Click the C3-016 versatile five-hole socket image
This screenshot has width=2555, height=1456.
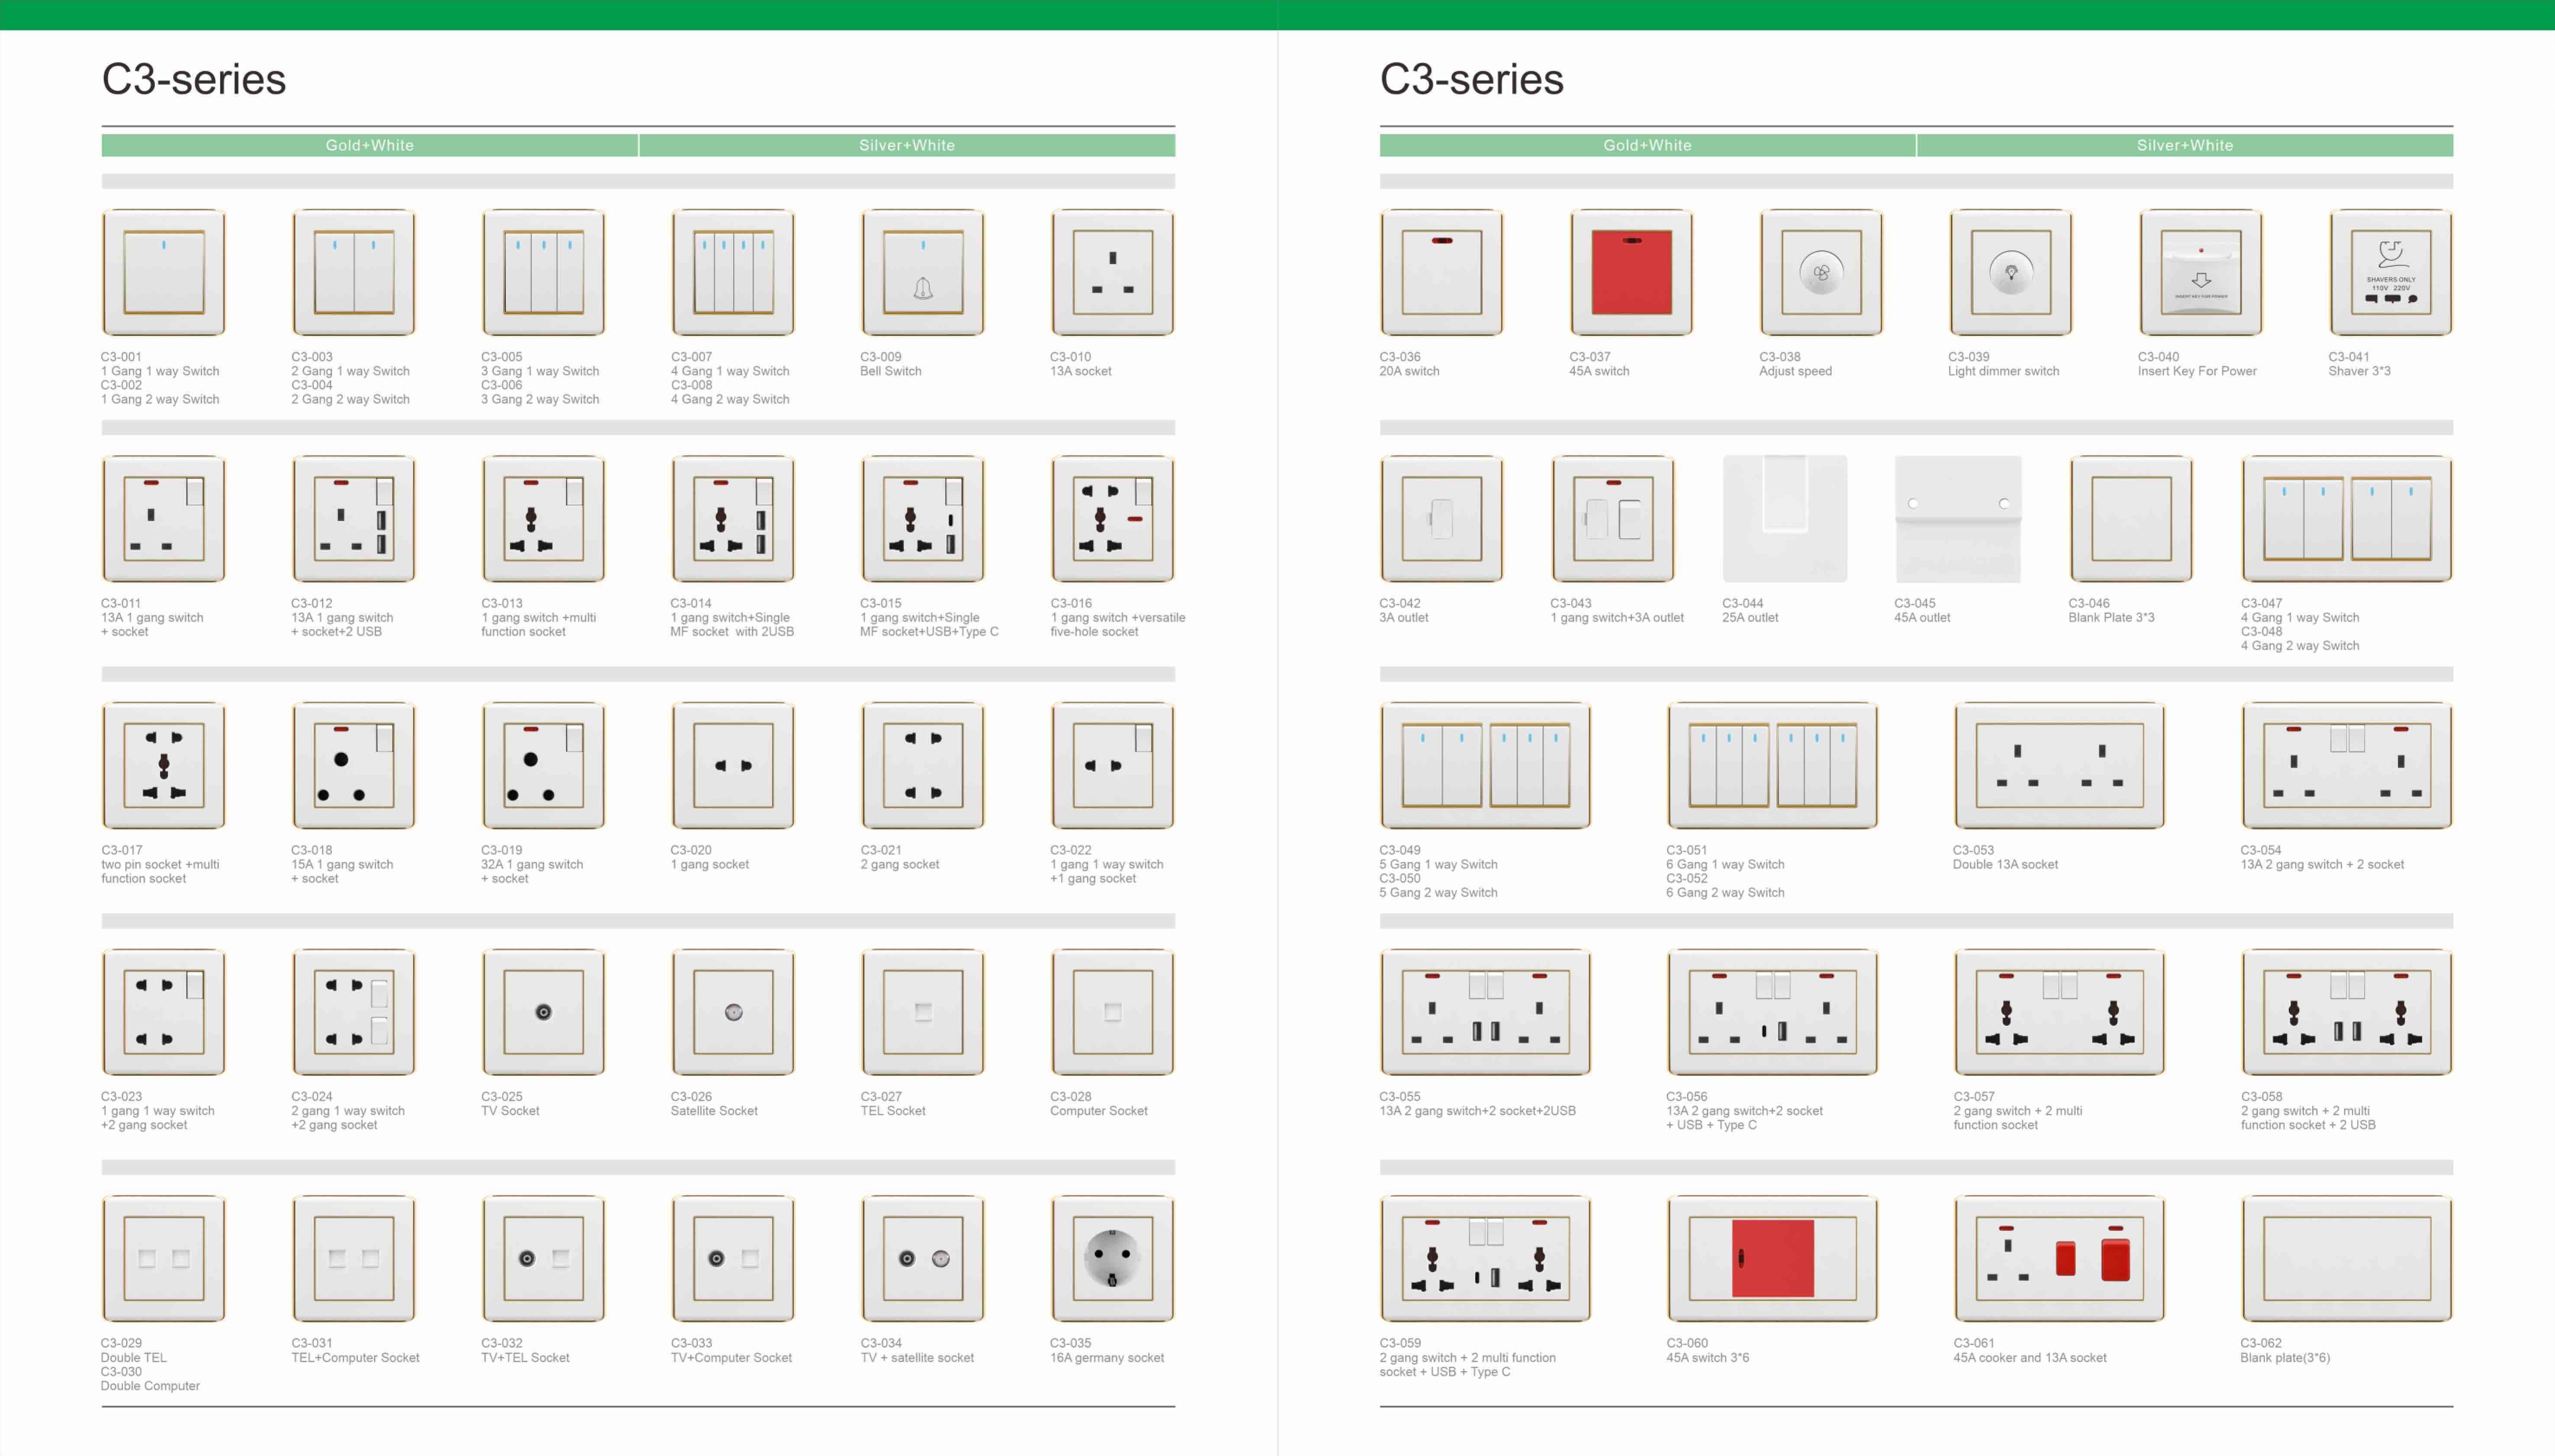pyautogui.click(x=1112, y=519)
